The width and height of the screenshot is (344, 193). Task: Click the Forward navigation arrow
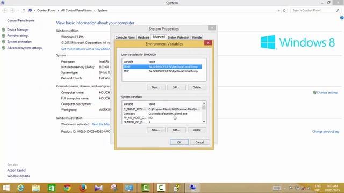[12, 10]
